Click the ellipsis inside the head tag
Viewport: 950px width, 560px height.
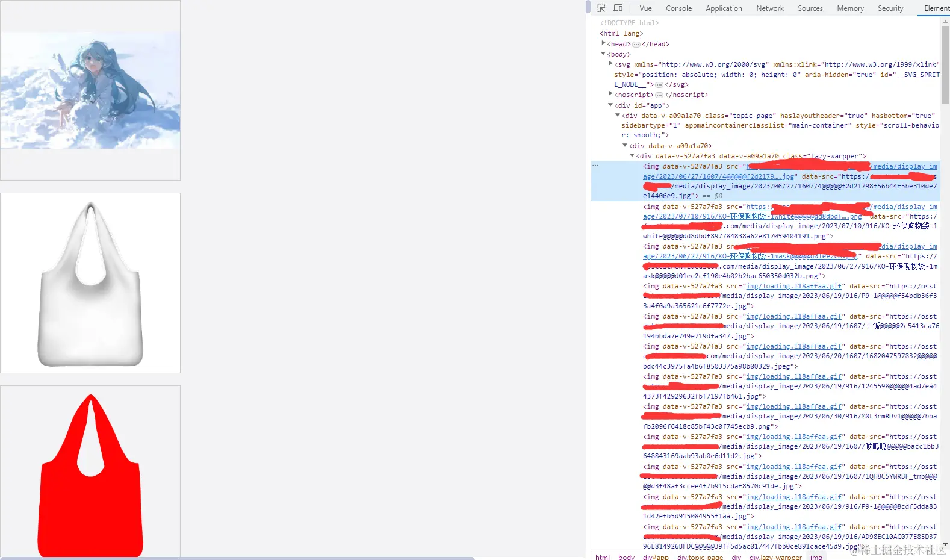(636, 45)
